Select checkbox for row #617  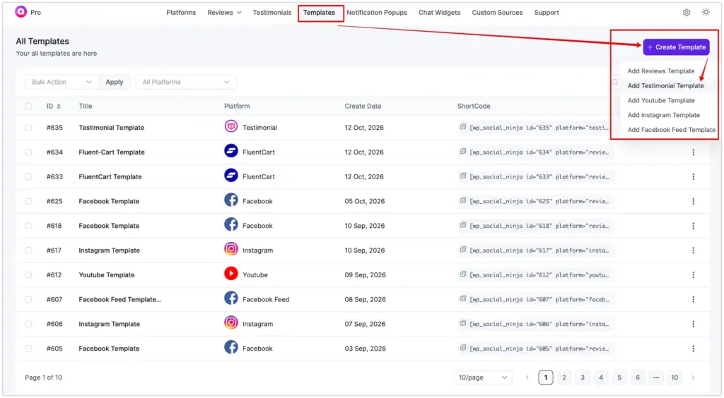28,251
